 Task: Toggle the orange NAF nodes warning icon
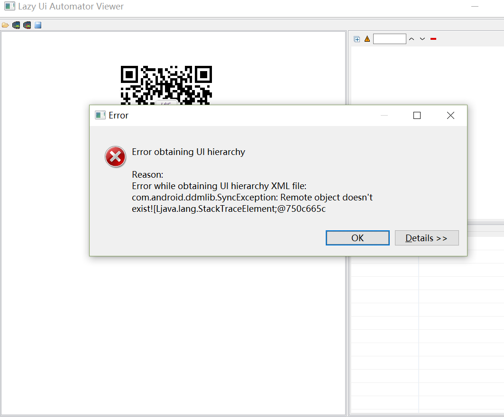point(367,39)
